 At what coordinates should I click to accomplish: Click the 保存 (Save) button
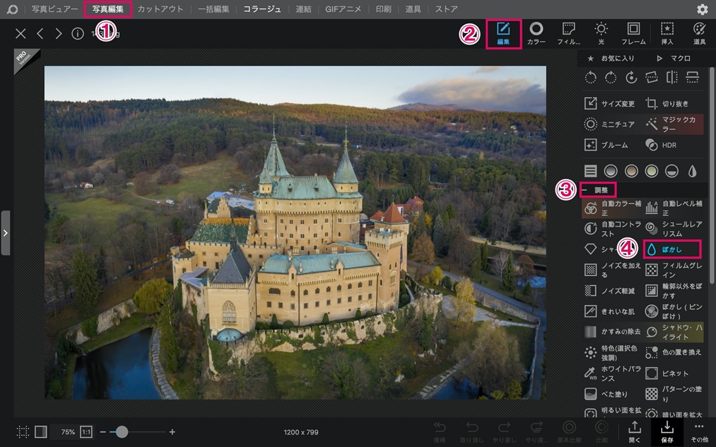(667, 432)
